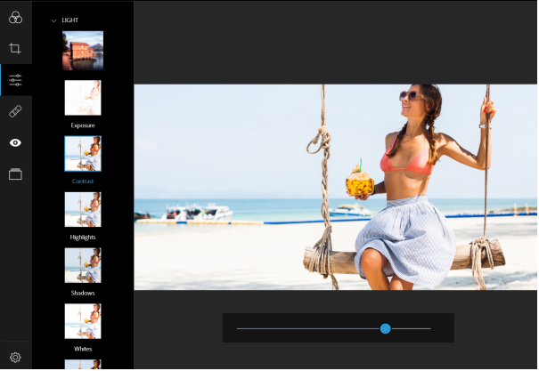Open the frames icon below the eye
This screenshot has width=539, height=371.
pyautogui.click(x=15, y=174)
